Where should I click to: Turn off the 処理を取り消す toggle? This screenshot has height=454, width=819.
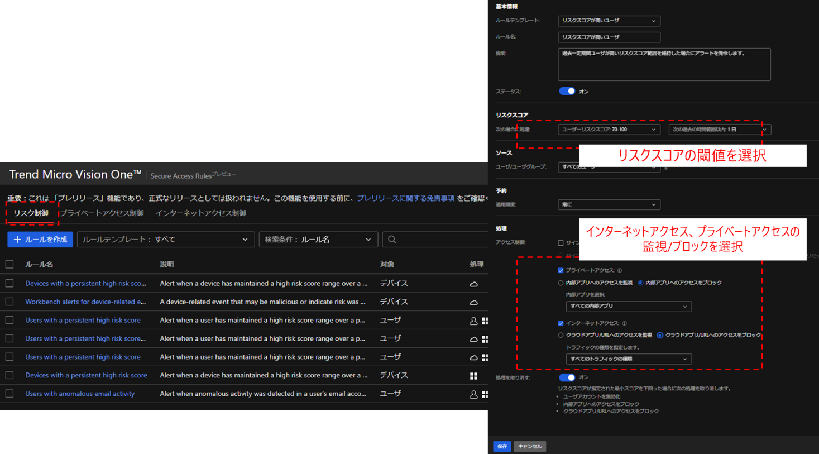pos(567,377)
